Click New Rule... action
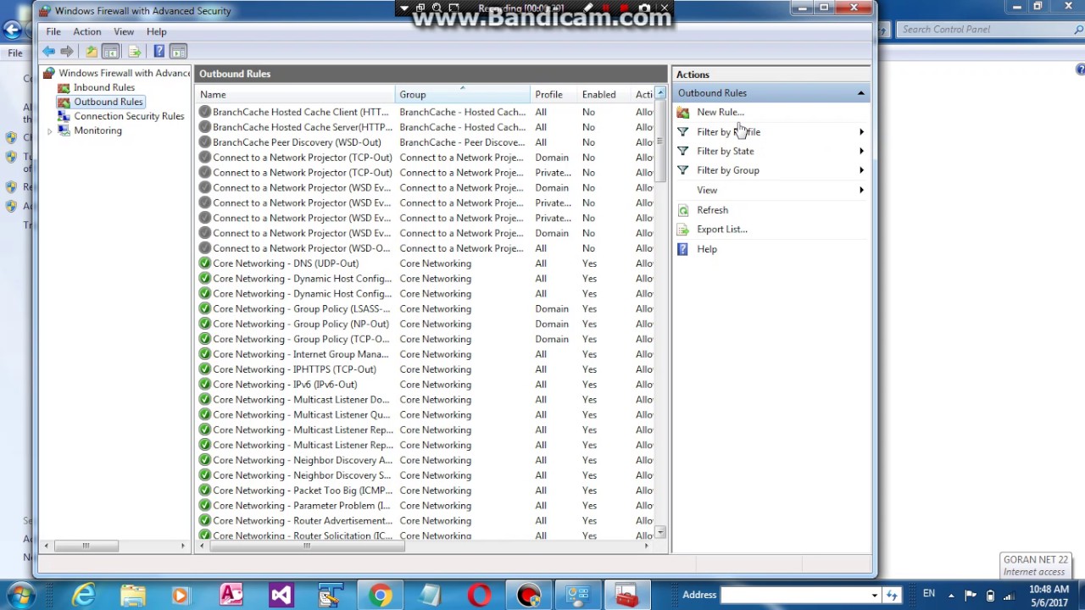Viewport: 1085px width, 610px height. (721, 112)
